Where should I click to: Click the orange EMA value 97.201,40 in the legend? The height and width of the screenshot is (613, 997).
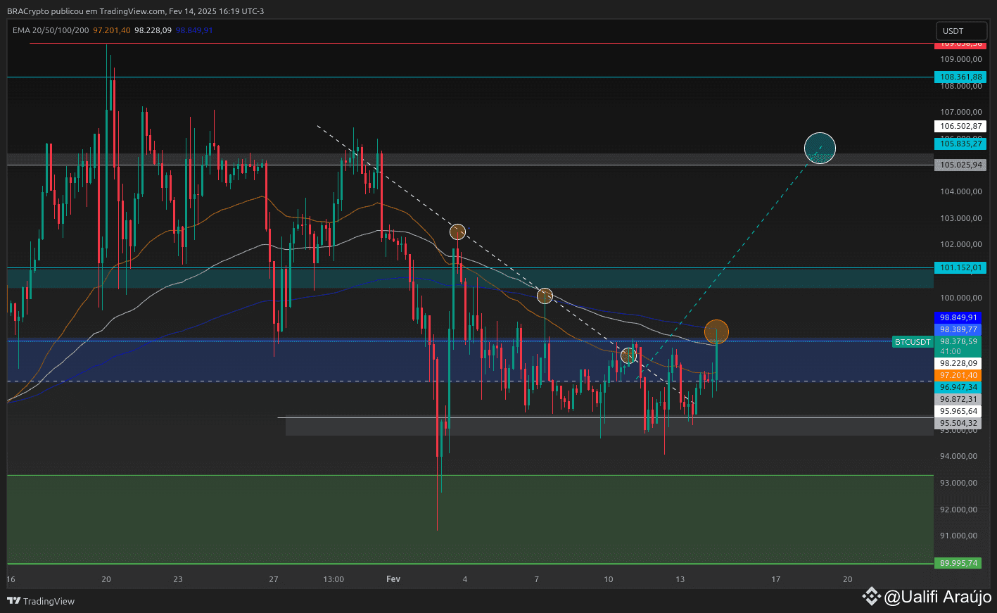tap(112, 30)
